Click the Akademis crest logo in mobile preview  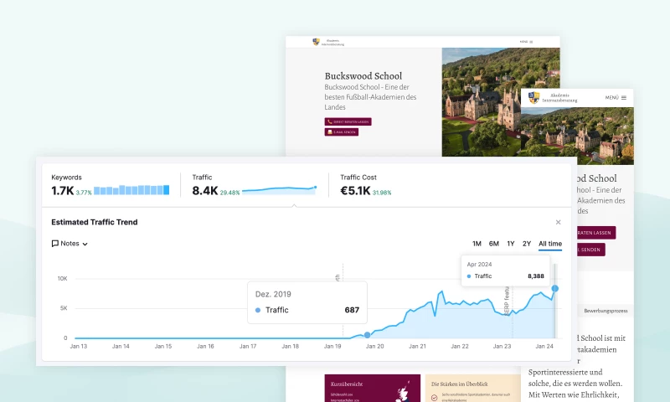[533, 97]
